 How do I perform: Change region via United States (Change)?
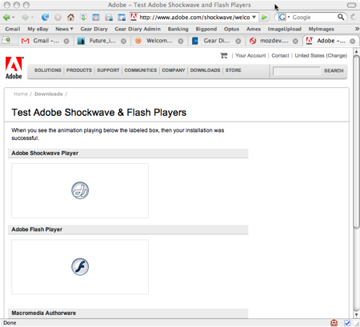(321, 55)
